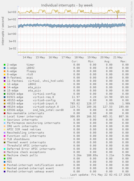Click the dark blue swatch for virtio1-req.0
The height and width of the screenshot is (181, 134).
[x=5, y=97]
